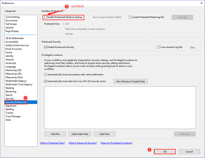Enable automatically trust documents with valid certification
Viewport: 205px width, 158px height.
[46, 74]
